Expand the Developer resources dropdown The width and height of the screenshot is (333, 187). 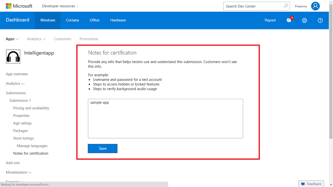tap(60, 6)
